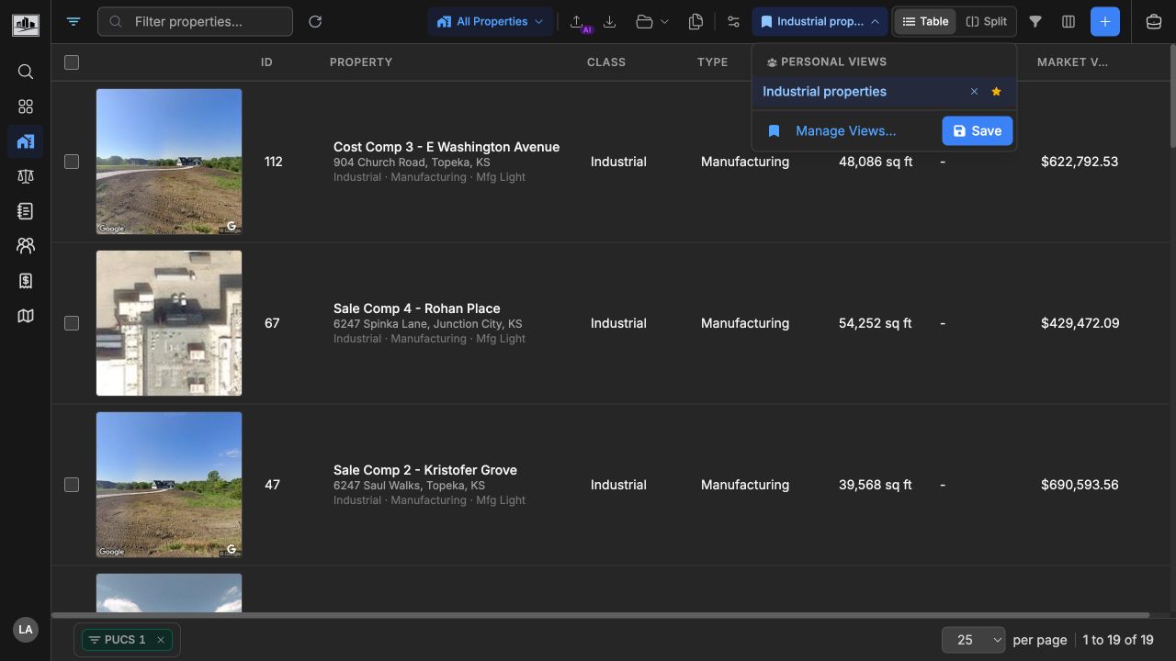Screen dimensions: 1176x661
Task: Open the dashboard grid icon in the sidebar
Action: tap(26, 106)
